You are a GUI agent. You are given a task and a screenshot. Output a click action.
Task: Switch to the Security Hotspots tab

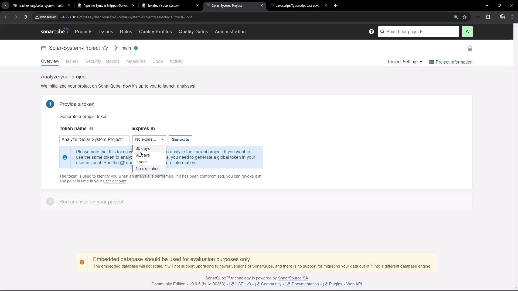102,61
